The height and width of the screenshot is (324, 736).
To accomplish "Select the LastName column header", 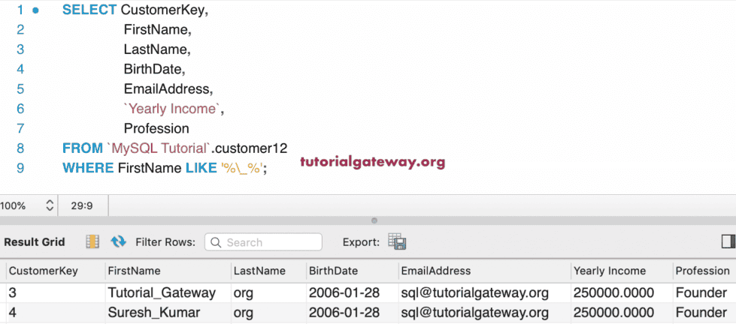I will point(268,271).
